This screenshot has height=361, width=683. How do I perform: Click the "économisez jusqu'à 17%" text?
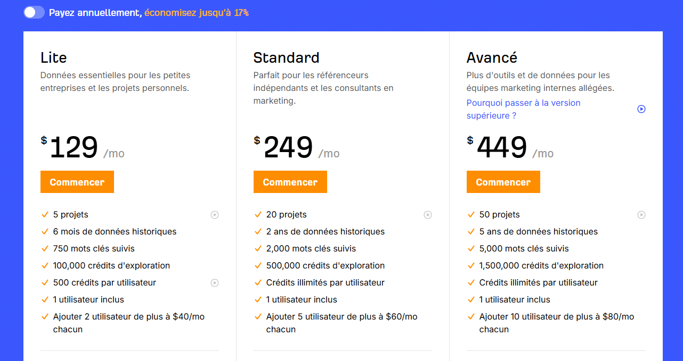[197, 12]
